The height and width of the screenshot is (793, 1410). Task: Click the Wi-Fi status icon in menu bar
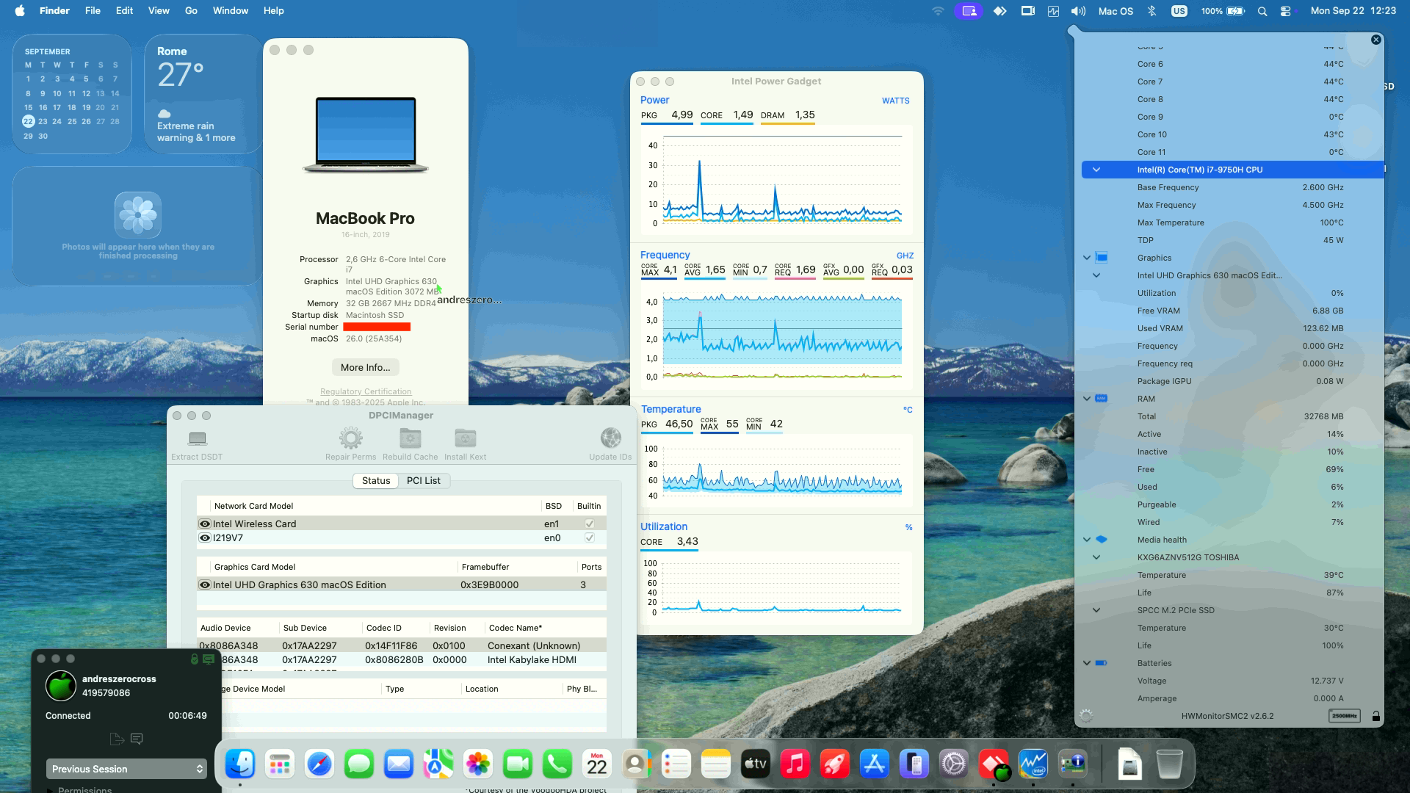point(938,11)
